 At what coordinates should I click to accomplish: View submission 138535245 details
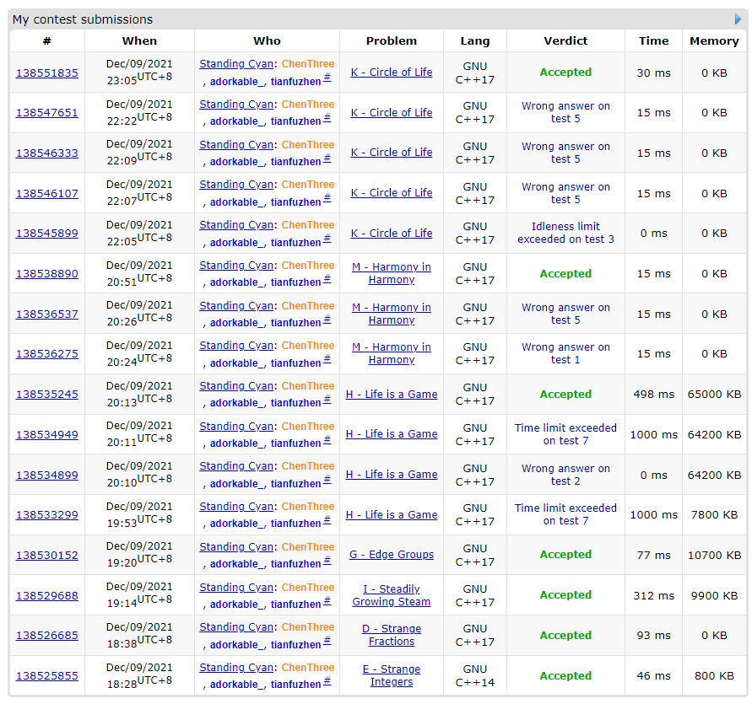pos(47,395)
